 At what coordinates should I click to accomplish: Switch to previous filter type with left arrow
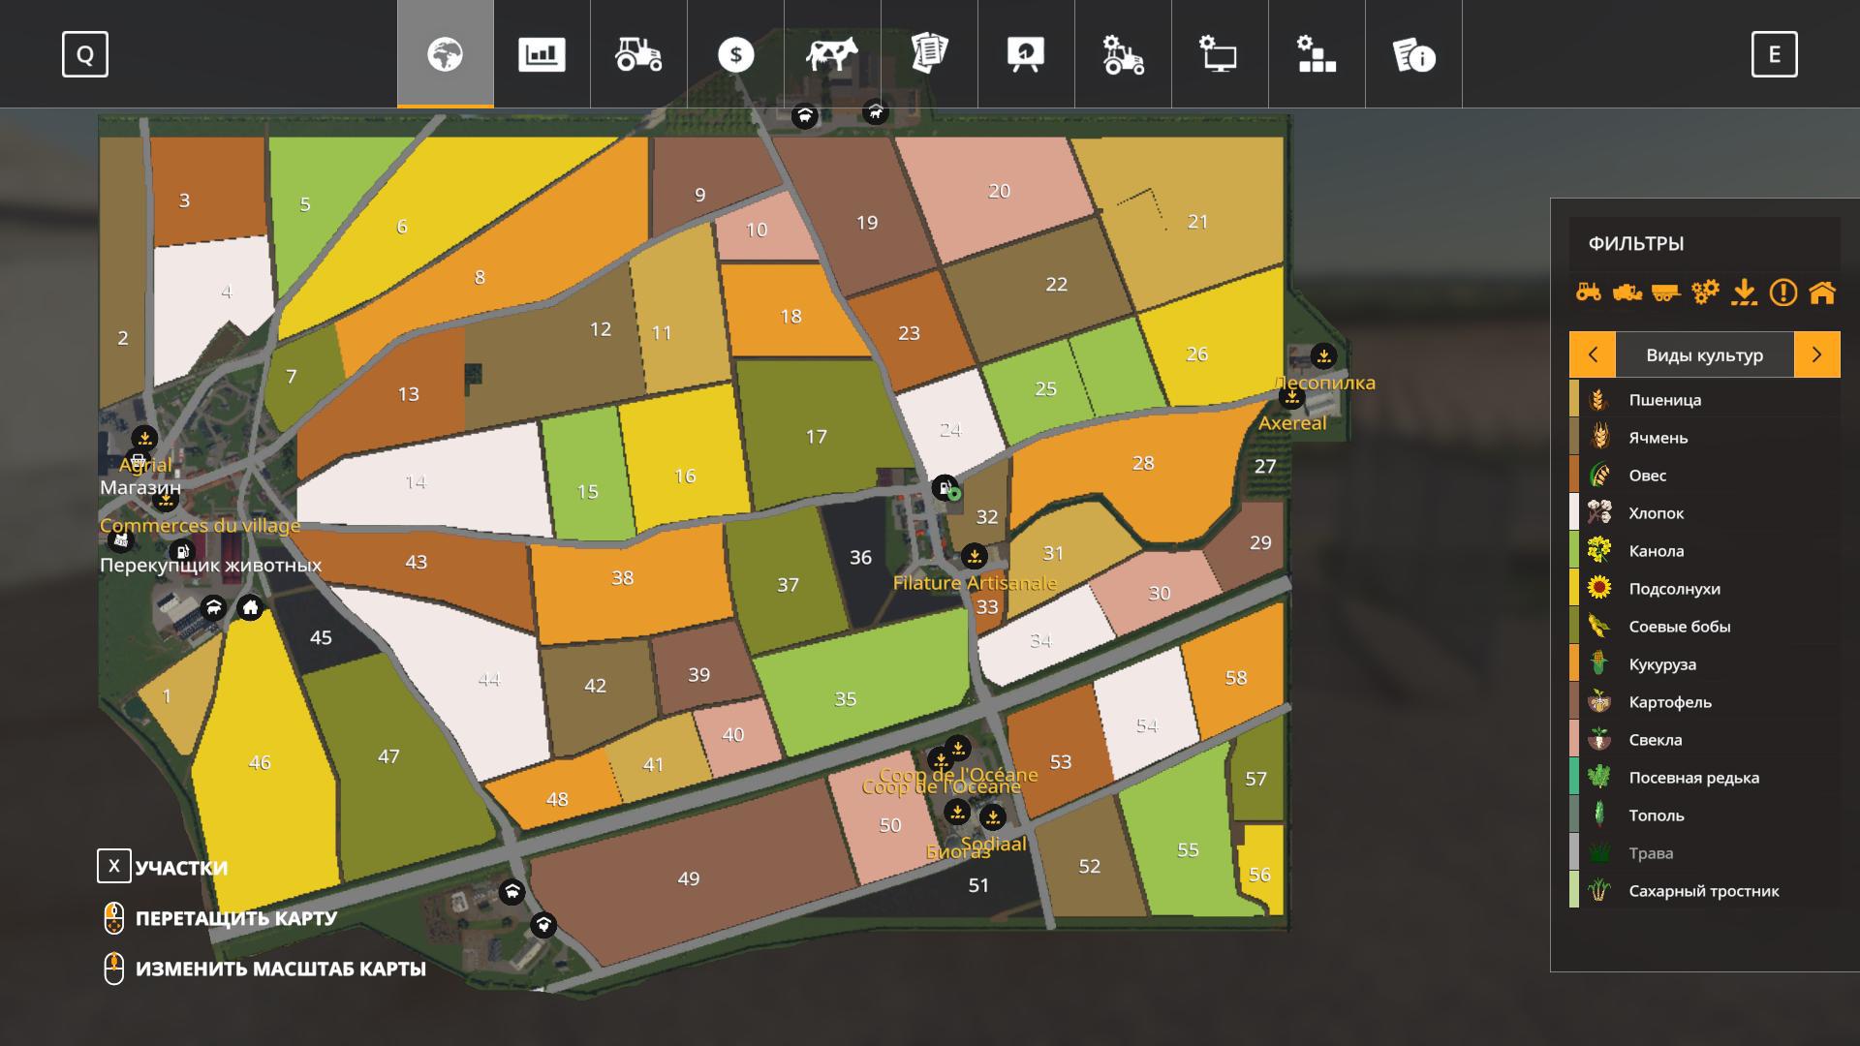pos(1593,354)
